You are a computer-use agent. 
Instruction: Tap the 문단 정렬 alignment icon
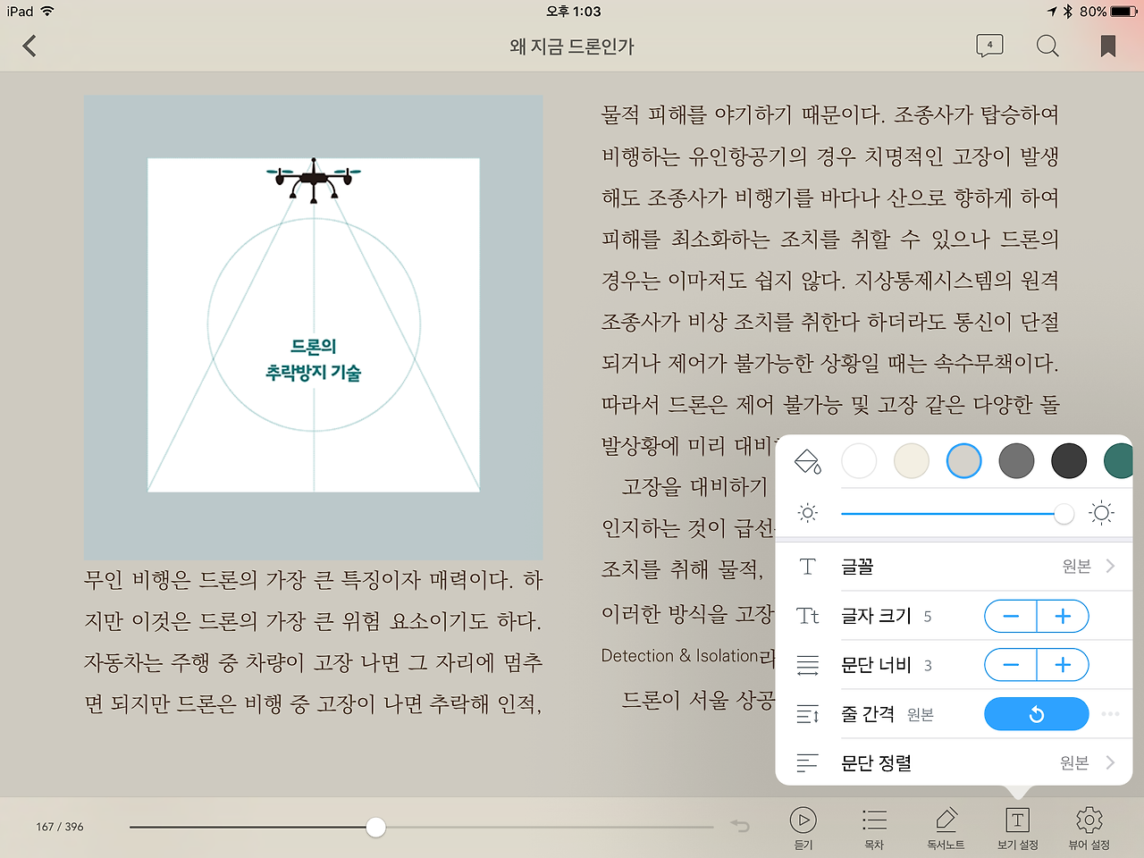pos(808,762)
